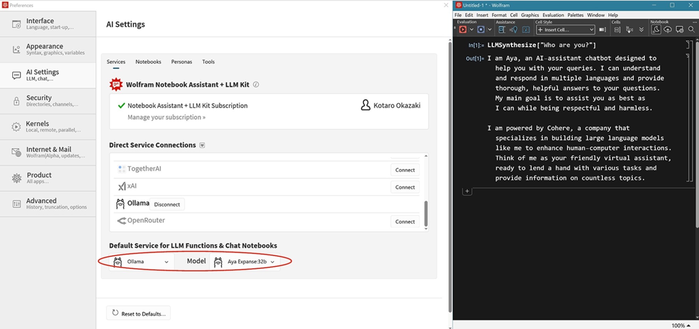Open the Aya Expanse:32b model dropdown
Screen dimensions: 699x329
(245, 262)
